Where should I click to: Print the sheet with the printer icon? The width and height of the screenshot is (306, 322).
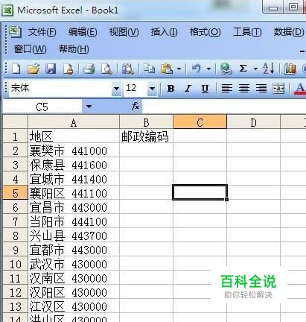[89, 69]
